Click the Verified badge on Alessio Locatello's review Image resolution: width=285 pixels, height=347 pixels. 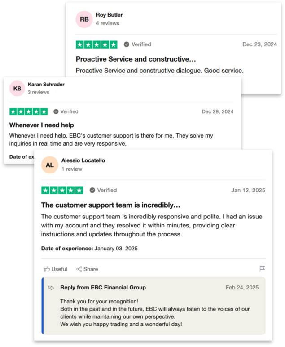click(103, 190)
